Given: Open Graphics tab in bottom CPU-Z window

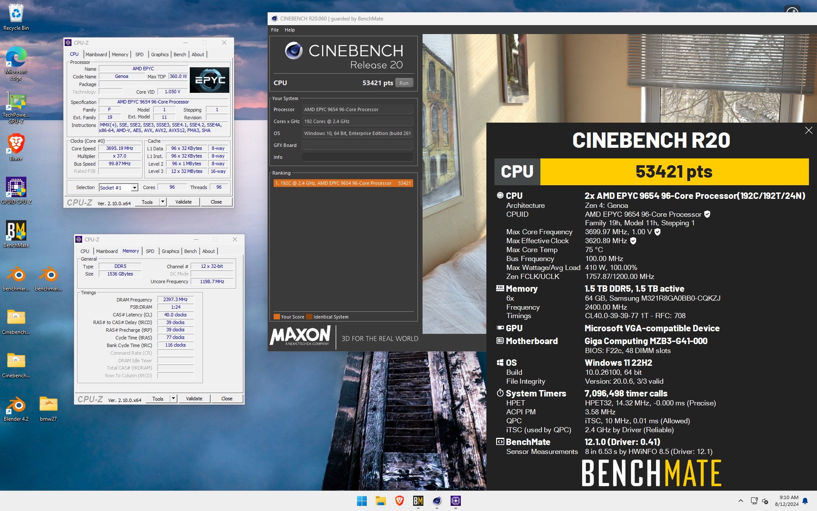Looking at the screenshot, I should 171,251.
